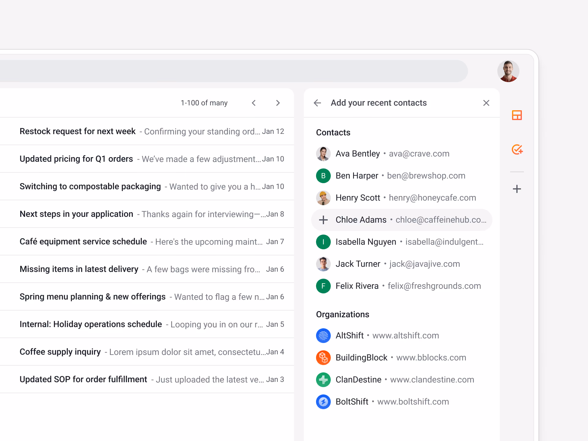Select Isabella Nguyen contact name
The height and width of the screenshot is (441, 588).
(x=366, y=242)
